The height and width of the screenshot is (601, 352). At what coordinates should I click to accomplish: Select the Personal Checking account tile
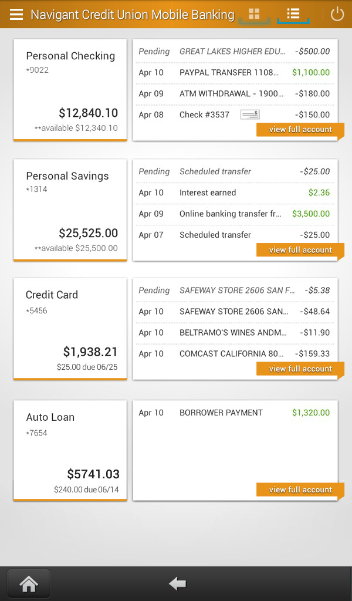coord(70,90)
